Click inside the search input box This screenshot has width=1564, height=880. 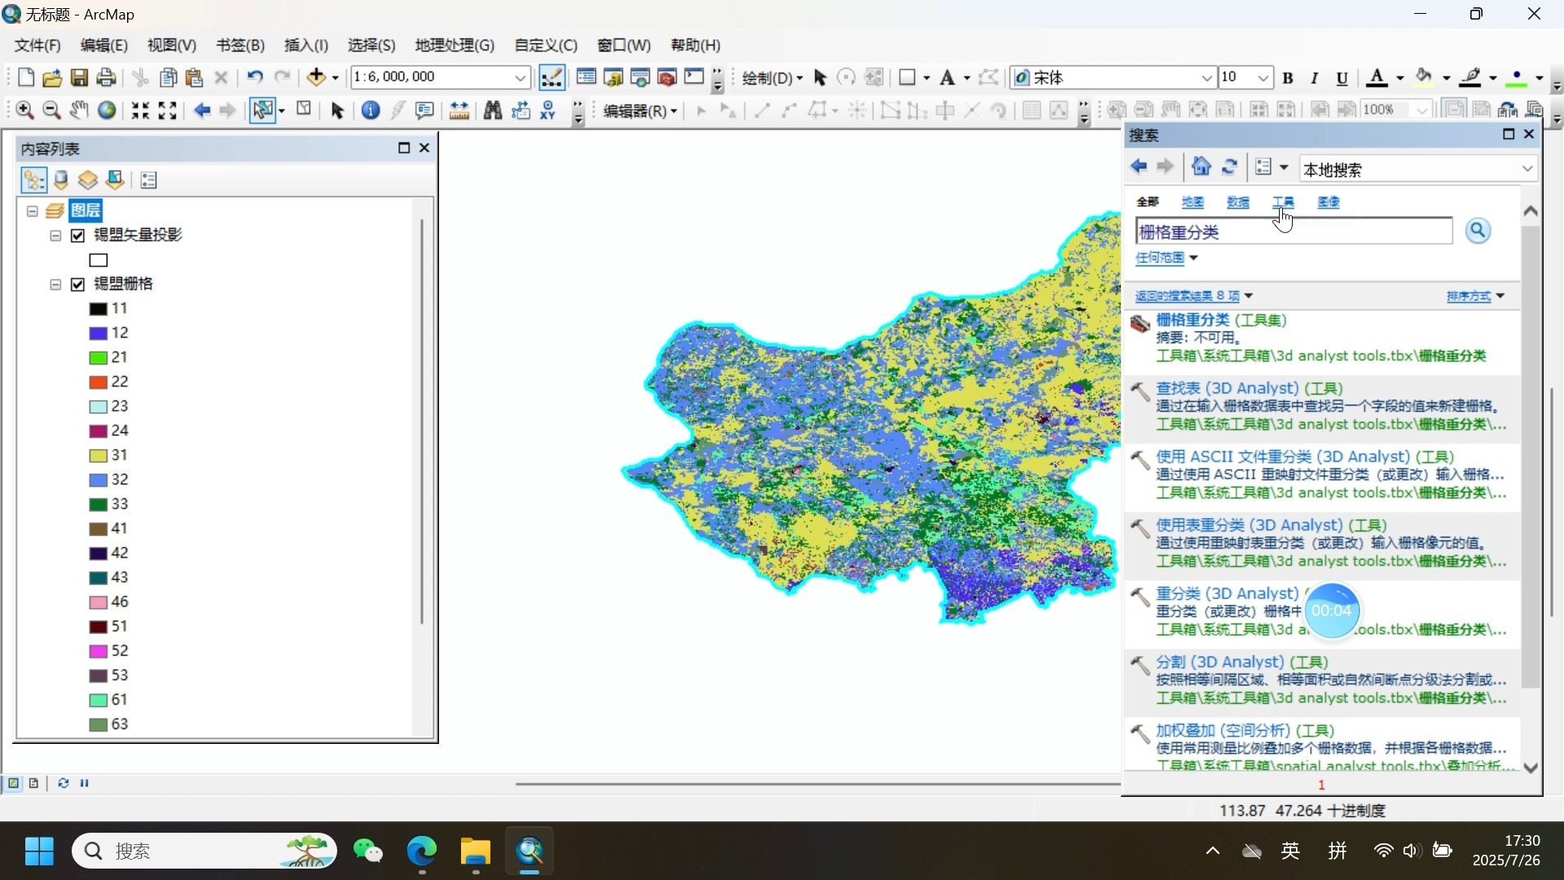(1295, 231)
